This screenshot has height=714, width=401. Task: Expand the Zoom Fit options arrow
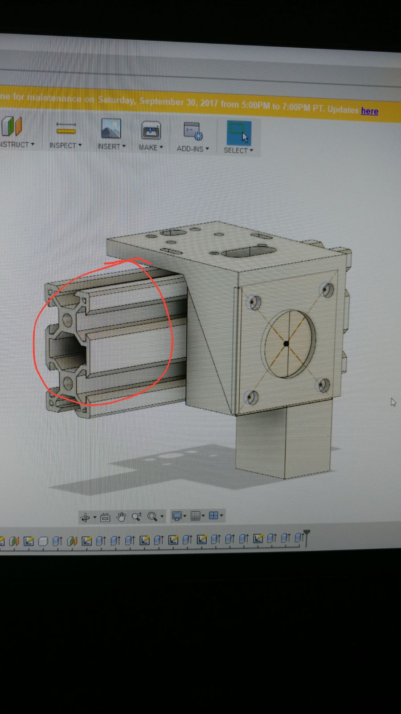162,516
